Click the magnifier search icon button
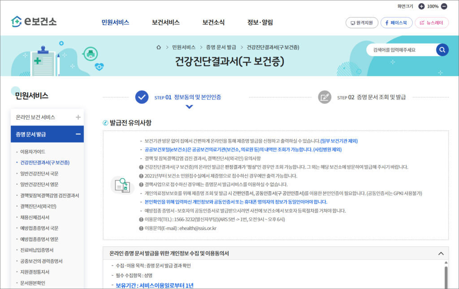The image size is (459, 289). point(442,50)
